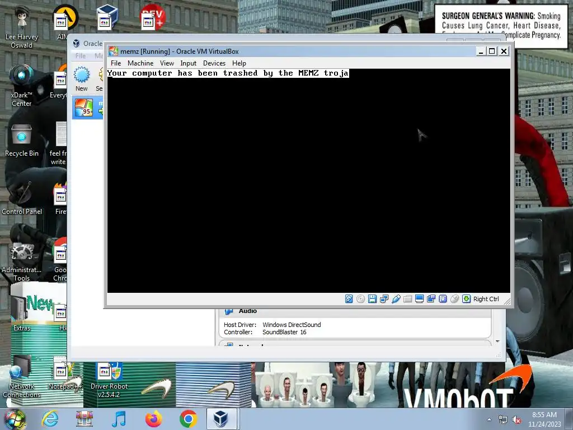
Task: Click the Windows DirectSound host driver text
Action: tap(292, 325)
